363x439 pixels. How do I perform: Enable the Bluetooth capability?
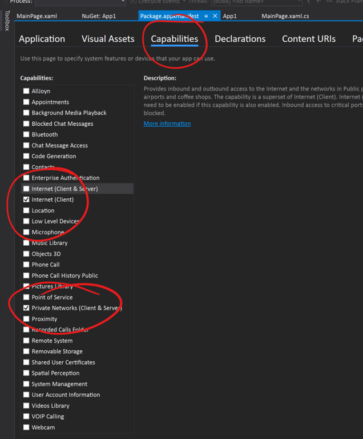tap(26, 134)
